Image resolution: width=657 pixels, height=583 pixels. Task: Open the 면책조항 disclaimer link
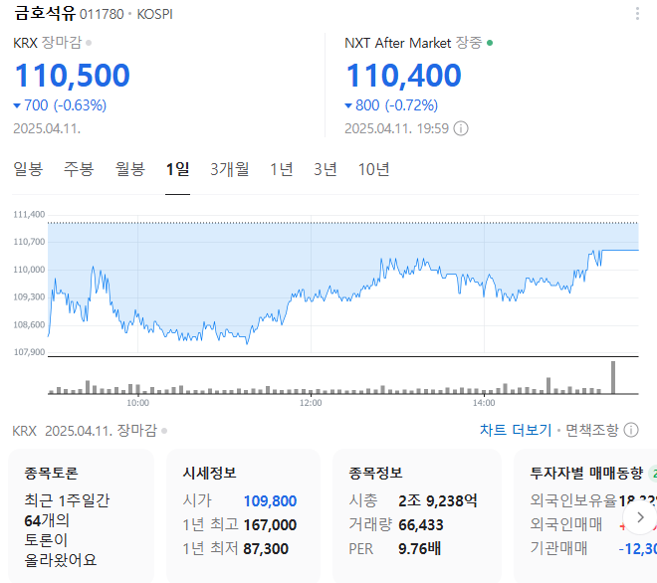591,430
